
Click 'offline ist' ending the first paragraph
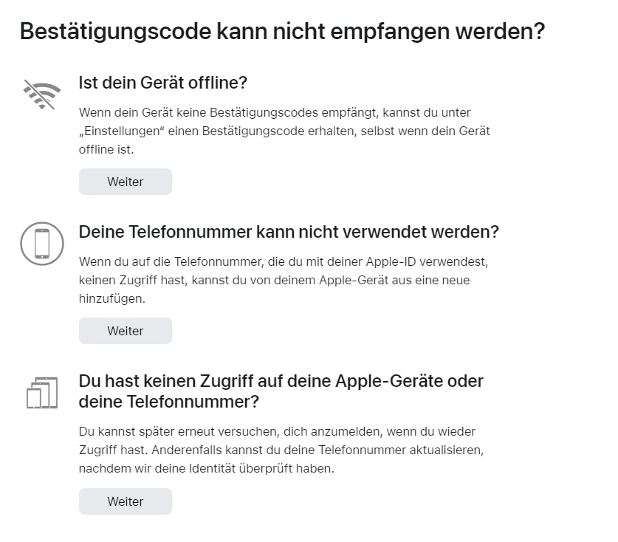click(106, 149)
